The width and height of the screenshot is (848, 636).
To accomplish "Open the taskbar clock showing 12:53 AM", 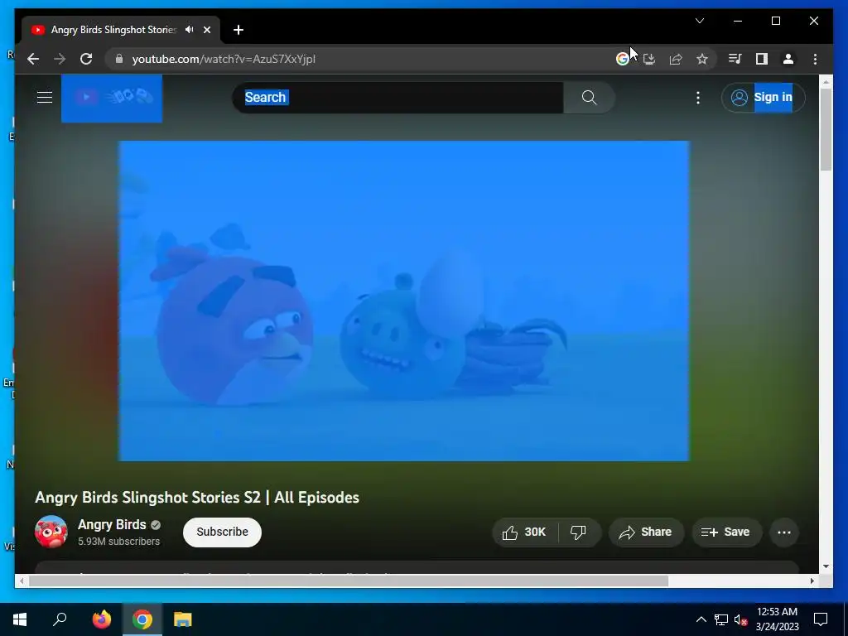I will click(777, 619).
